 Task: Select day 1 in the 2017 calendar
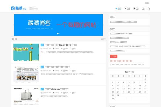145,79
